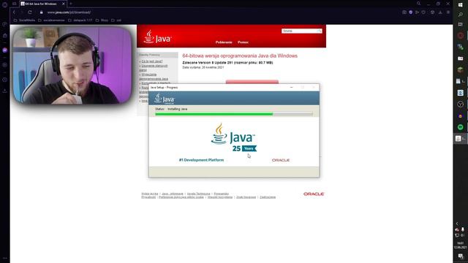Viewport: 468px width, 263px height.
Task: Open the tab islands workspace icon
Action: (14, 4)
